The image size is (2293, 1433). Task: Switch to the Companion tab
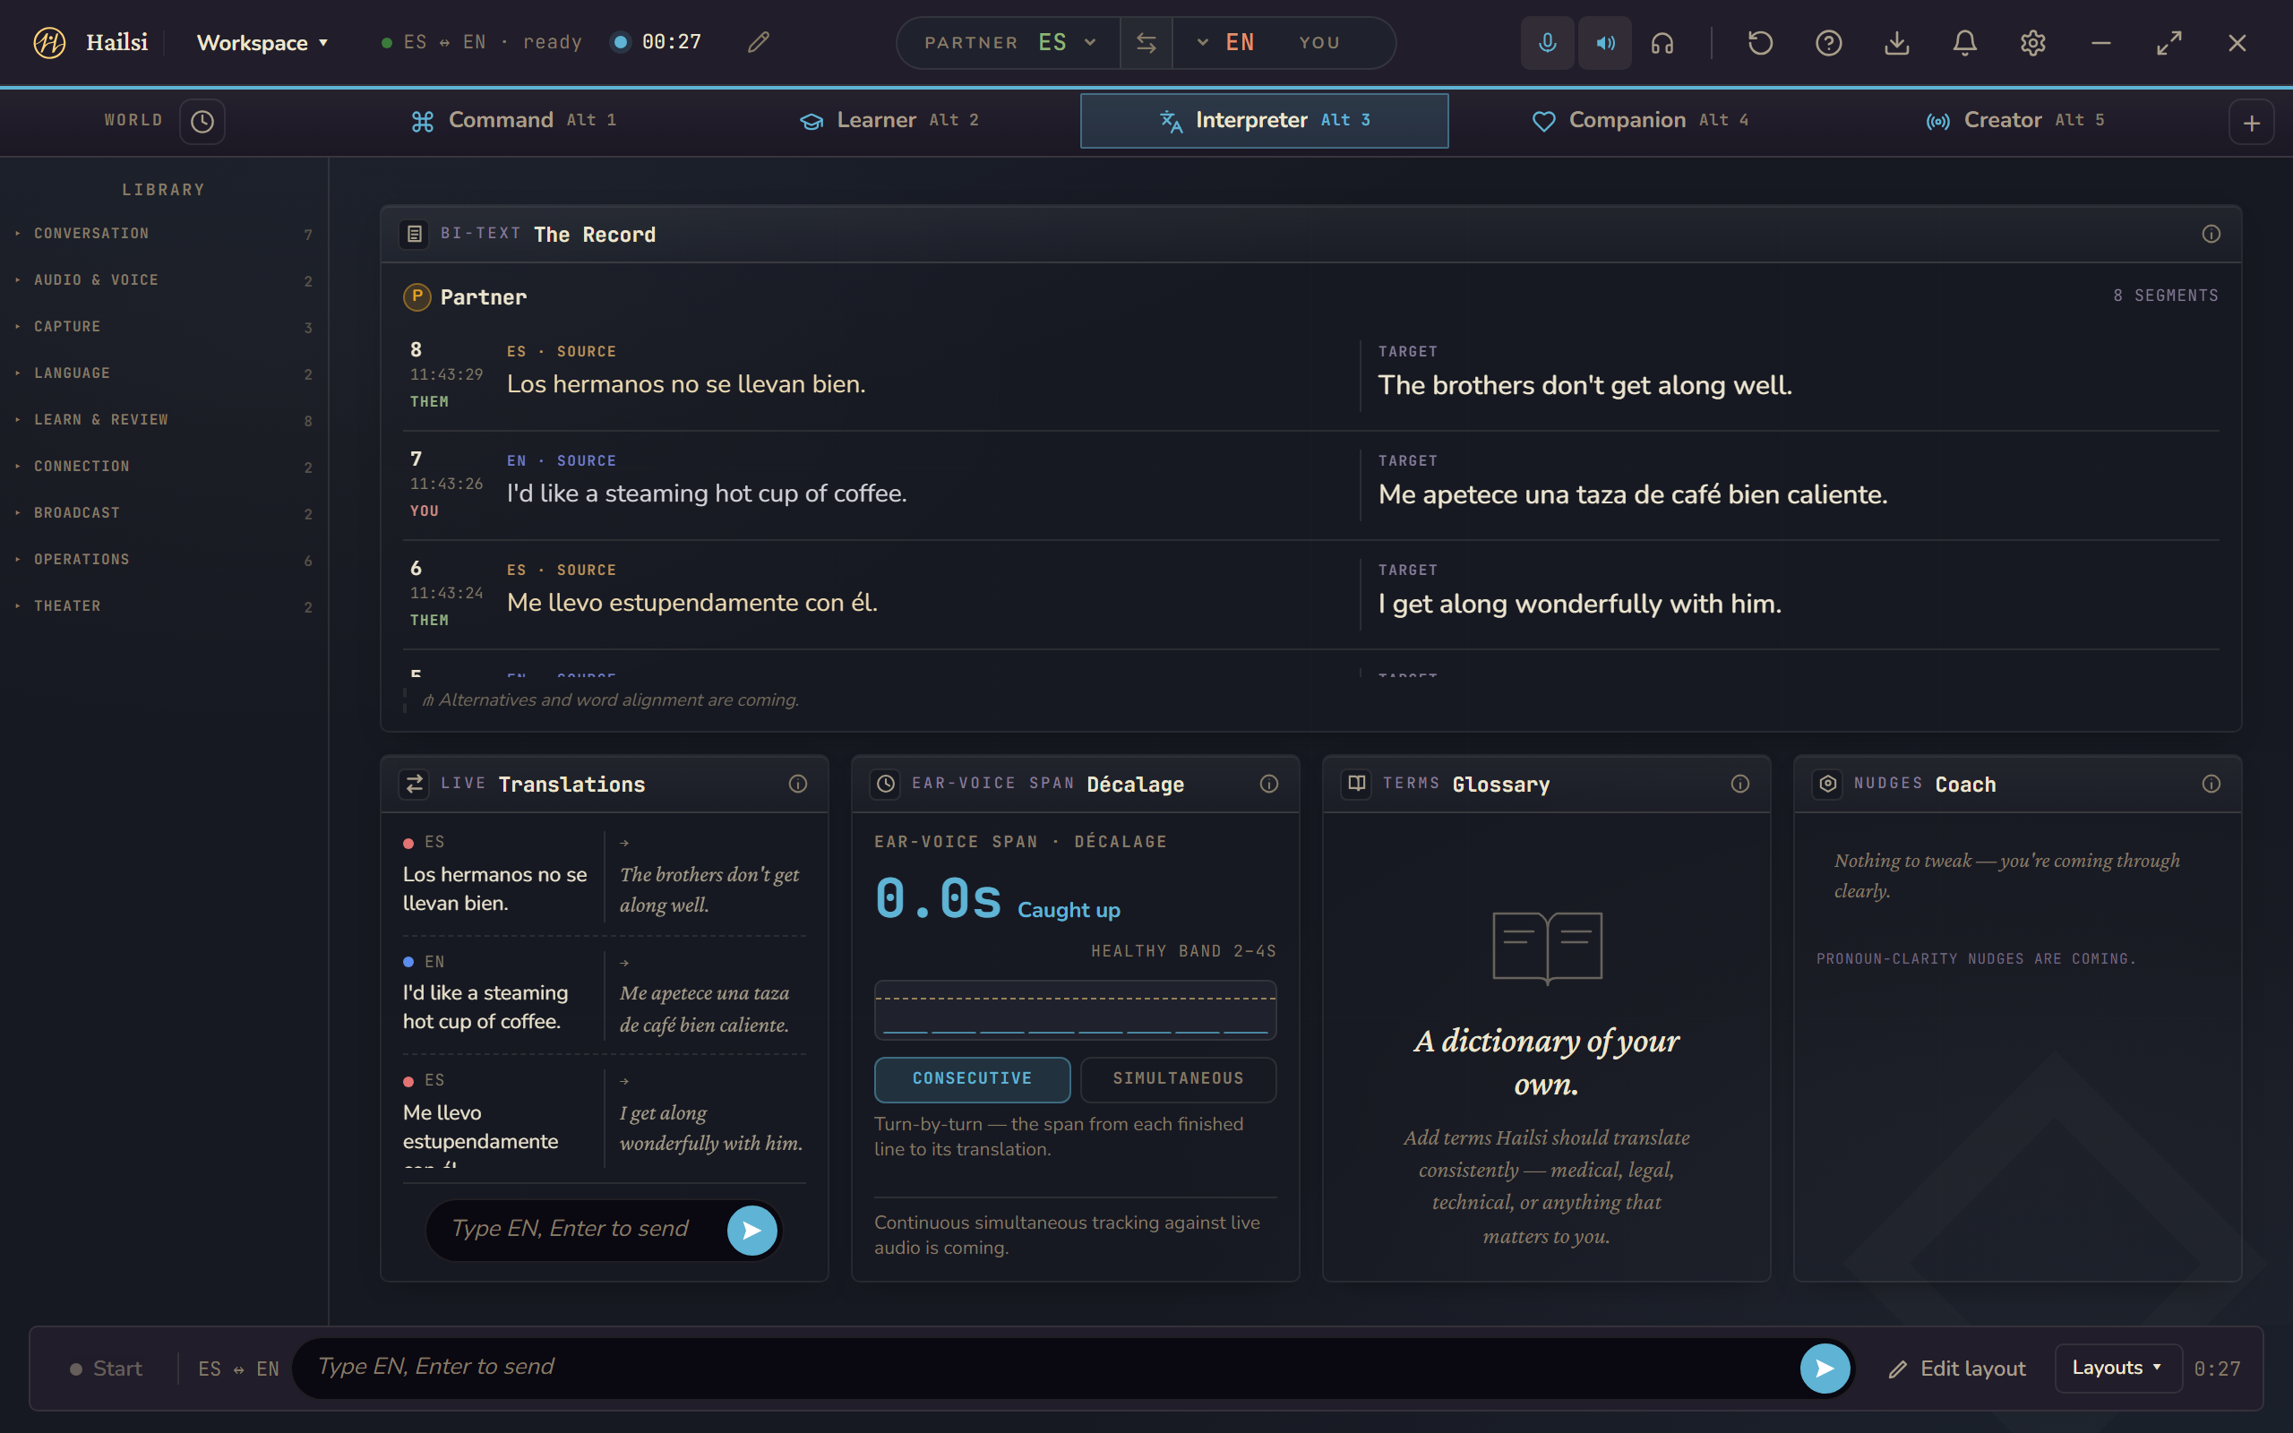(x=1640, y=120)
